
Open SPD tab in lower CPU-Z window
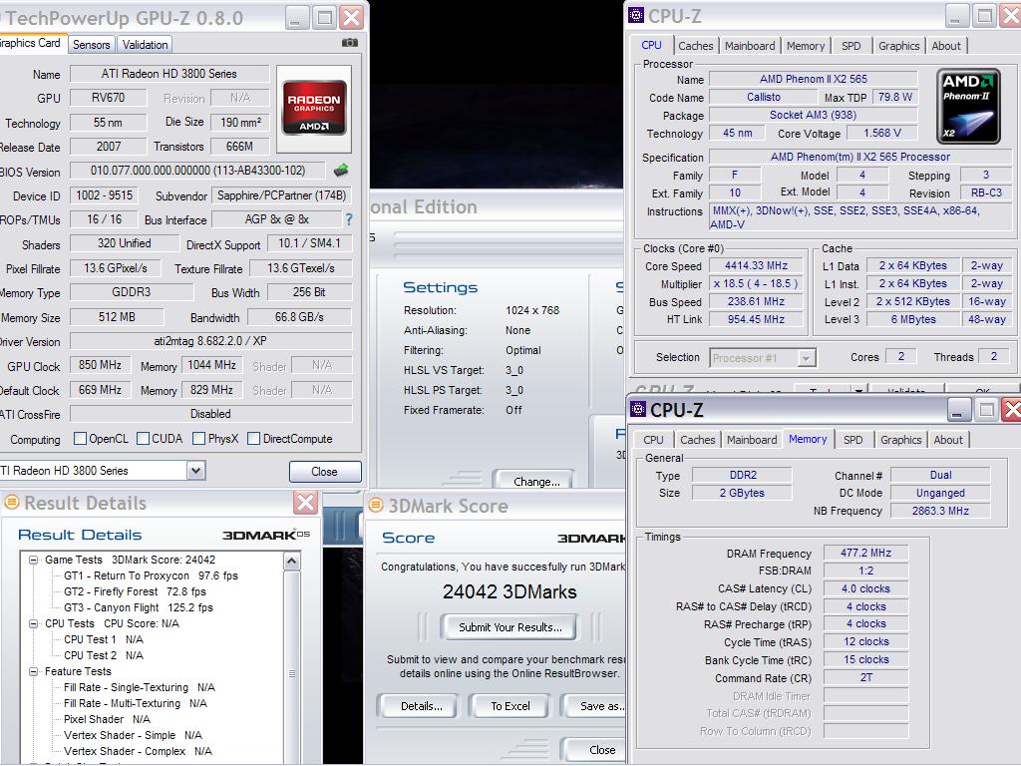(x=853, y=440)
